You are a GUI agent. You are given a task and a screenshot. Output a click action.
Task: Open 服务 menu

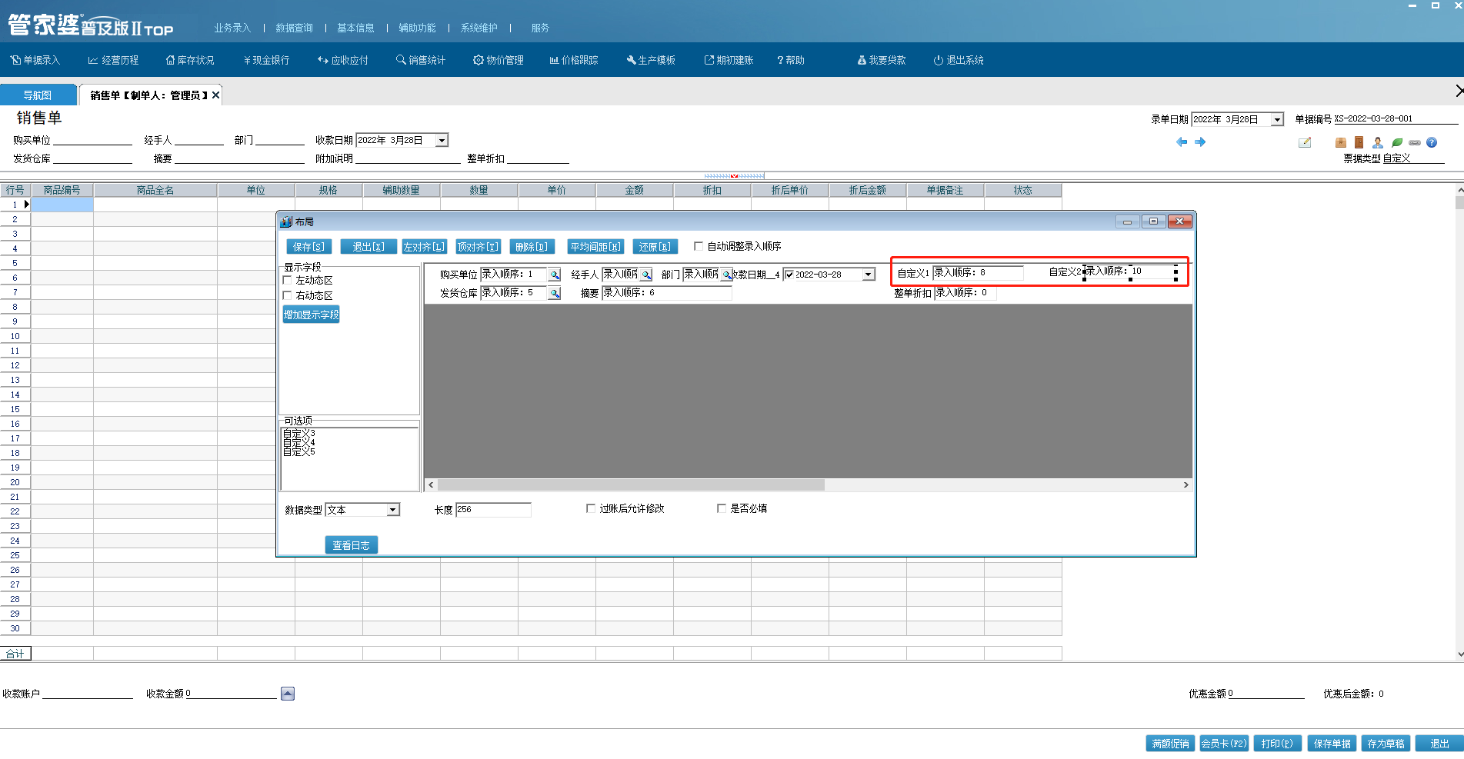point(540,28)
